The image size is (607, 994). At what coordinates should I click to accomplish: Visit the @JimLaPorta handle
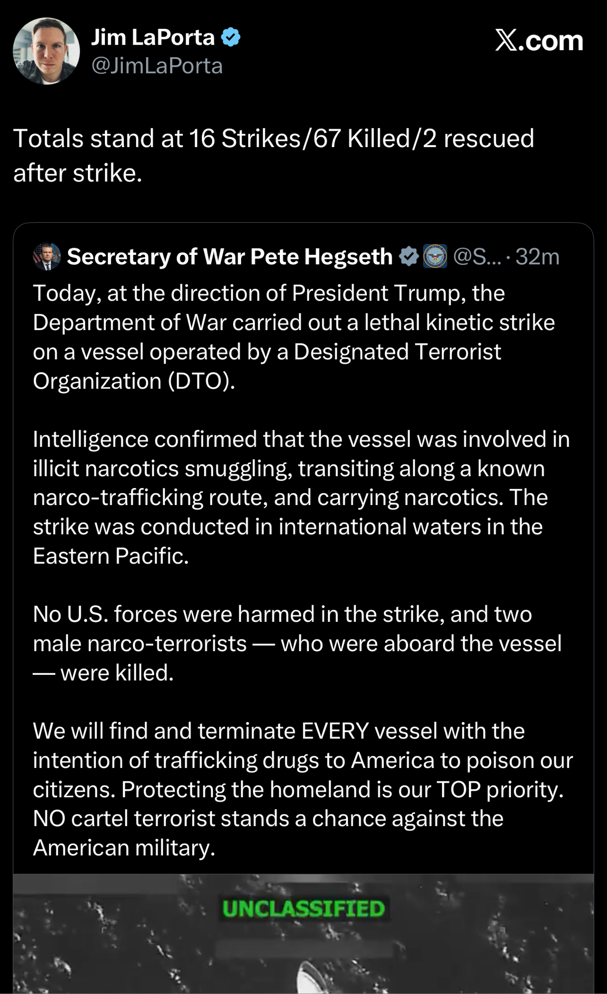tap(157, 66)
